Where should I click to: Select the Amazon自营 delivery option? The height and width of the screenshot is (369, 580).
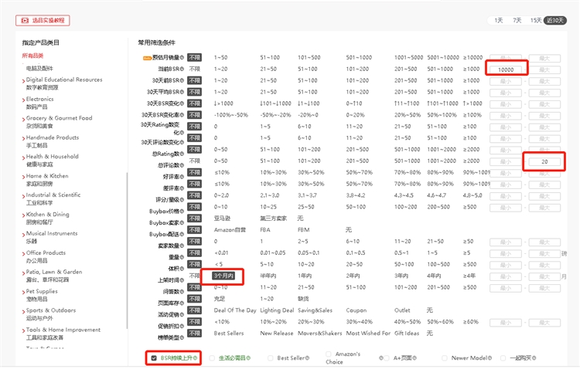pyautogui.click(x=230, y=230)
